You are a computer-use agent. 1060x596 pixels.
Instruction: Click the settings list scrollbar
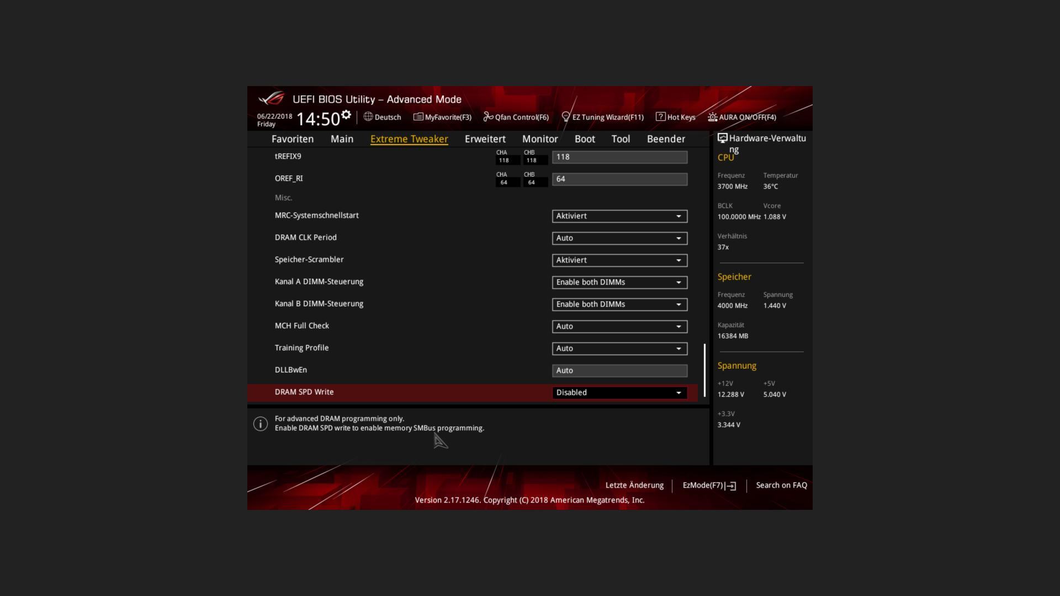coord(704,370)
